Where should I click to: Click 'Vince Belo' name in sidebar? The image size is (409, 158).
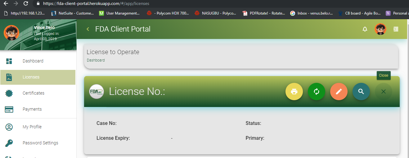point(44,28)
